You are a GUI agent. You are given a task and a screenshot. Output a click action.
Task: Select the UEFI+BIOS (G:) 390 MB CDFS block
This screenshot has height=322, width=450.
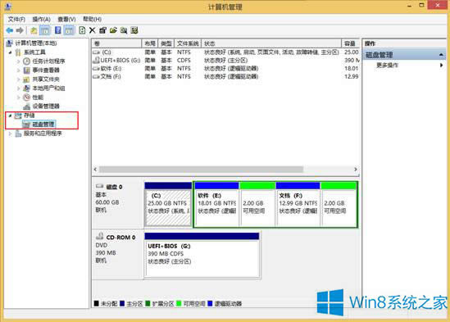[202, 255]
